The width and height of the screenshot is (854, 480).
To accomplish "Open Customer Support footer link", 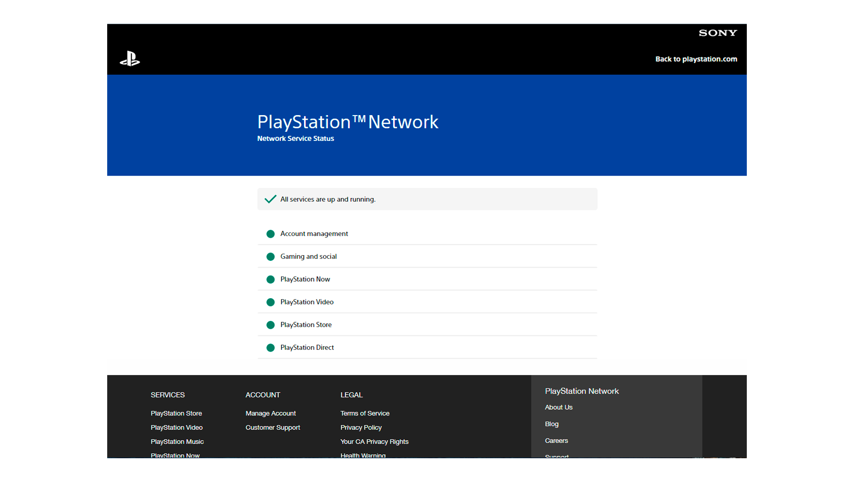I will [x=273, y=428].
